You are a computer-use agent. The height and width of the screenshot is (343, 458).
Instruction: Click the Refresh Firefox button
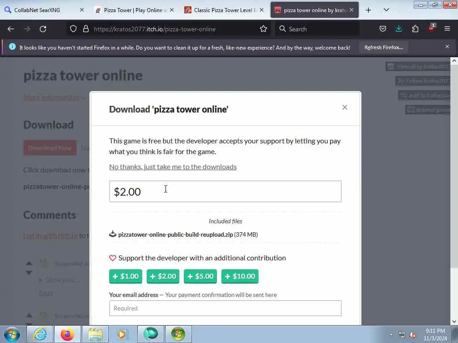[383, 47]
